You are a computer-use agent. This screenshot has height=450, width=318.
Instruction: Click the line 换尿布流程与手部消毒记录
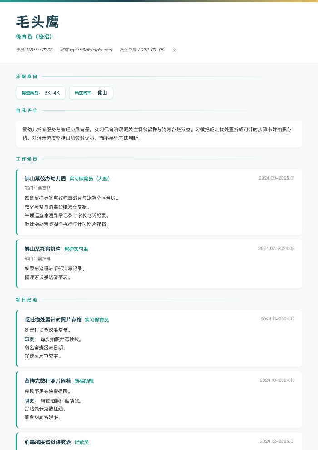coord(55,269)
